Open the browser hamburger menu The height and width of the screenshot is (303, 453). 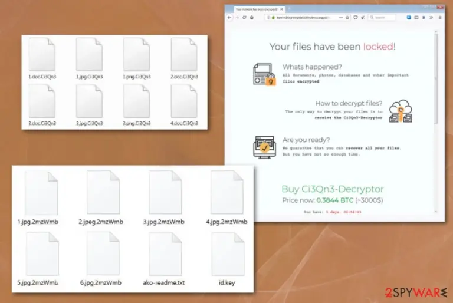point(440,18)
